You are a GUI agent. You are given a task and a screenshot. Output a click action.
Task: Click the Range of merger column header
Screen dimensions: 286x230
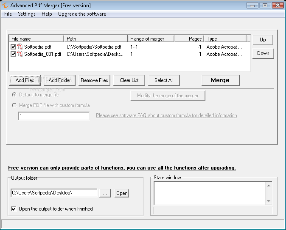[x=151, y=39]
